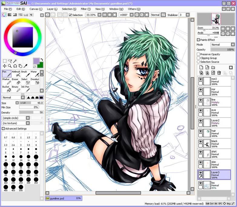Pick the magic wand tool
The width and height of the screenshot is (237, 207).
click(15, 61)
